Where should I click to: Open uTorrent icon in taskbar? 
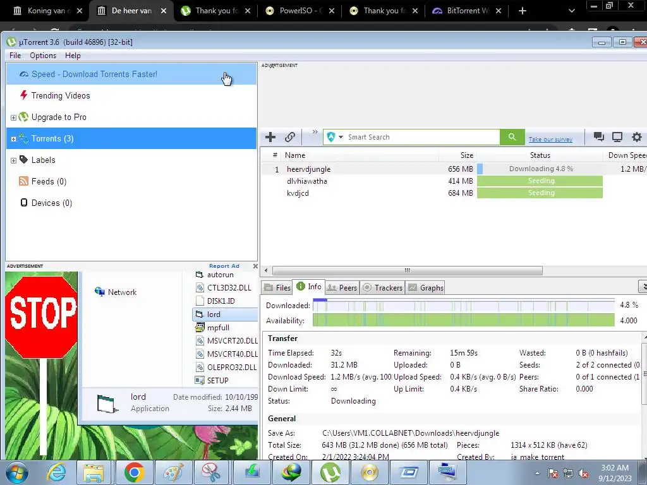point(330,472)
